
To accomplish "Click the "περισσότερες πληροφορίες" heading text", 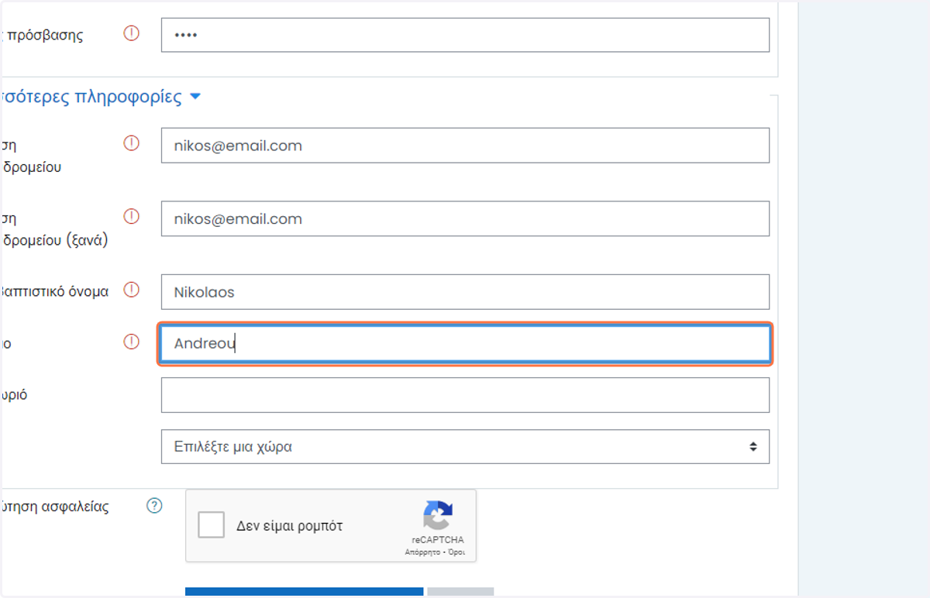I will click(x=91, y=98).
